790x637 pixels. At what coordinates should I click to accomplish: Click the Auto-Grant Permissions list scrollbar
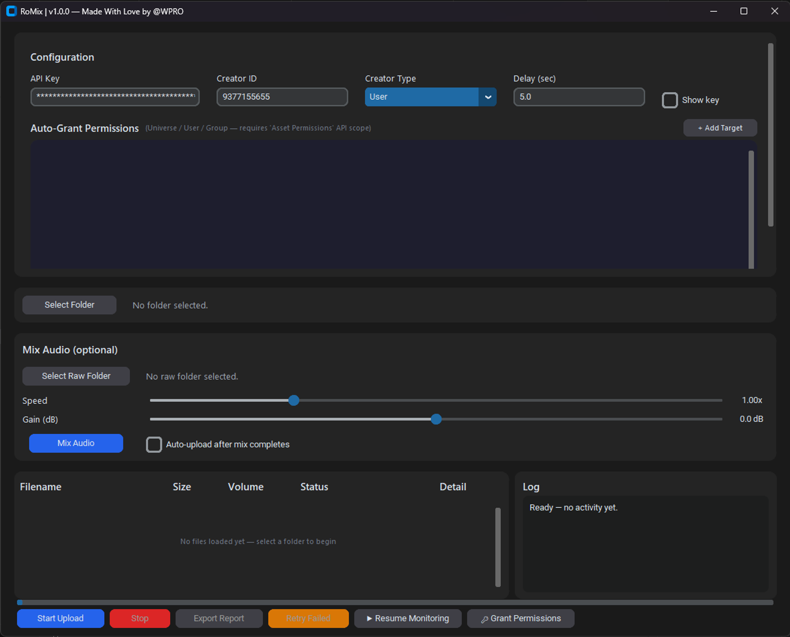pos(751,210)
